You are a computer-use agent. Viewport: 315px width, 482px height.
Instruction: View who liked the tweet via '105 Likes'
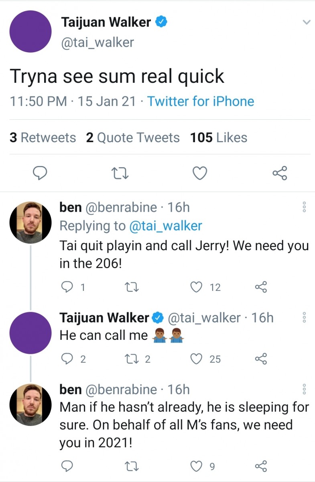[x=218, y=137]
